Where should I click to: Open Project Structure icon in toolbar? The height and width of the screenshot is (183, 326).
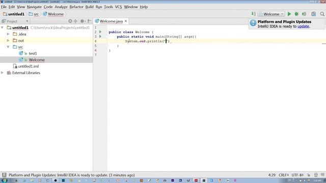tap(313, 14)
